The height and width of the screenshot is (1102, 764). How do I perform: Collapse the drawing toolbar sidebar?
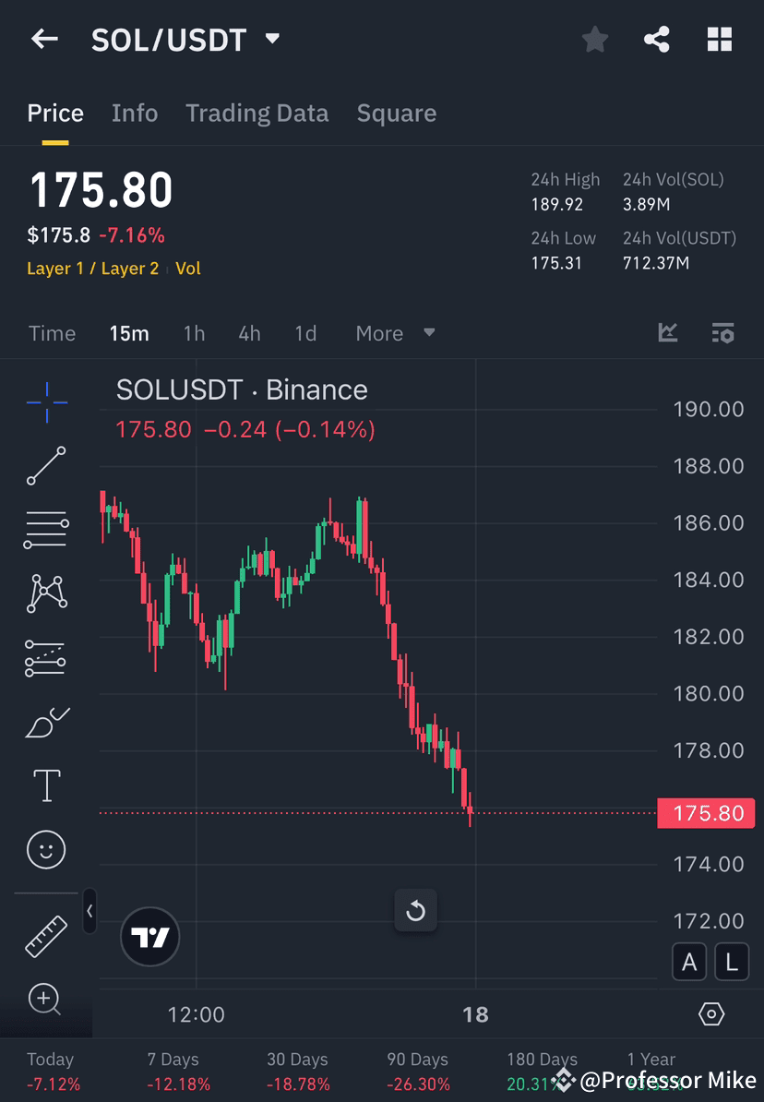tap(90, 911)
